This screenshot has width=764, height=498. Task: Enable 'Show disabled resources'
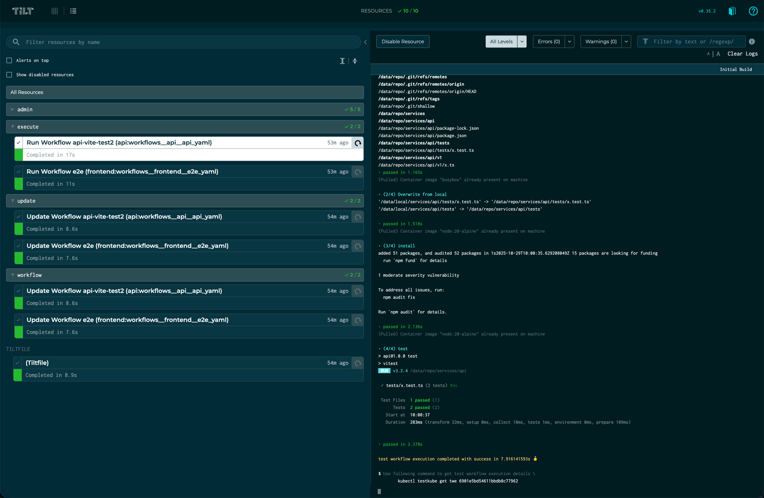click(x=9, y=75)
